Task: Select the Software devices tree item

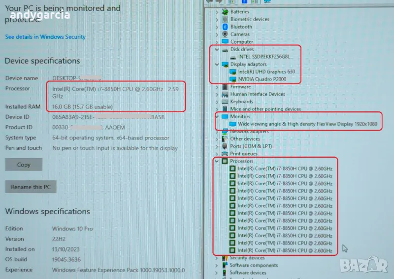Action: 248,273
